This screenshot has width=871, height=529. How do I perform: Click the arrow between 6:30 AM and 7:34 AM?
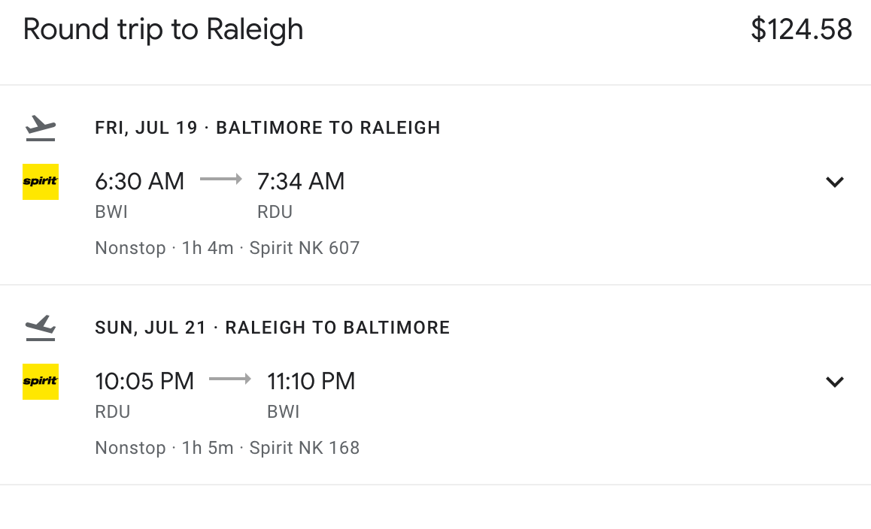point(221,180)
